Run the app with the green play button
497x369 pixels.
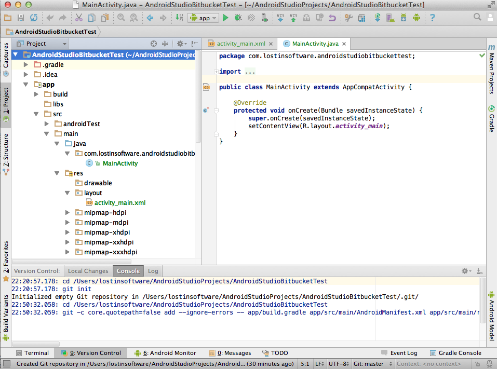tap(225, 18)
